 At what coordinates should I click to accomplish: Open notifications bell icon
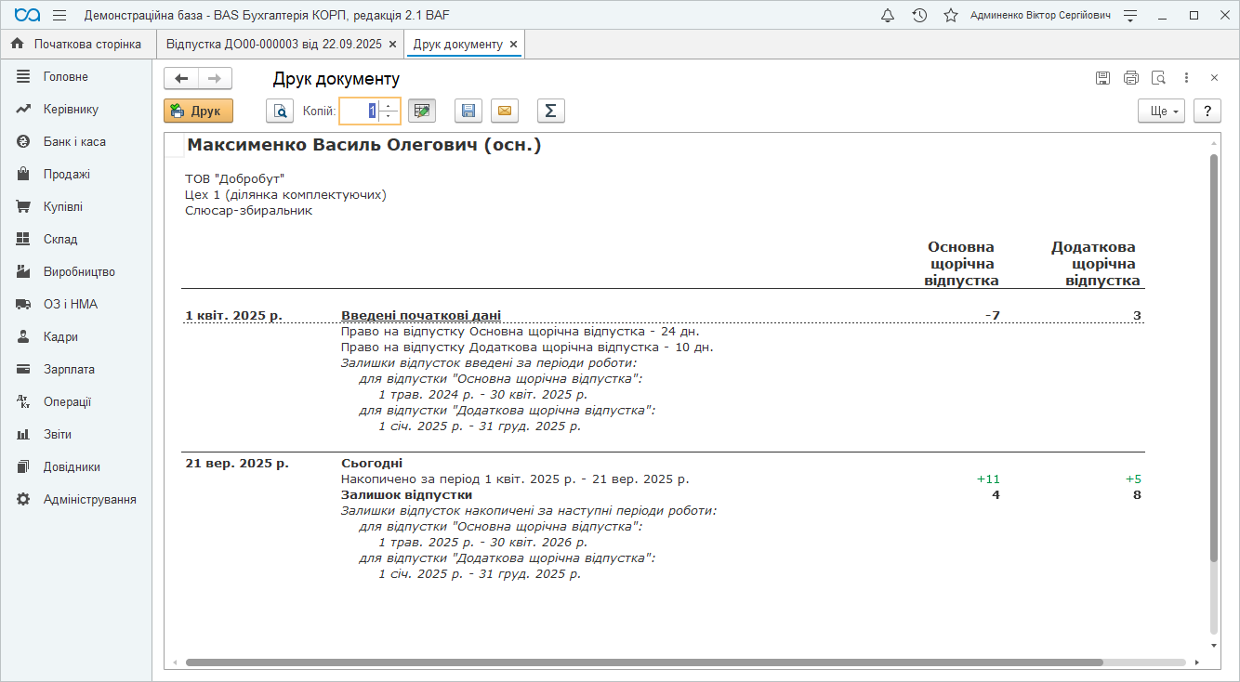[x=888, y=16]
